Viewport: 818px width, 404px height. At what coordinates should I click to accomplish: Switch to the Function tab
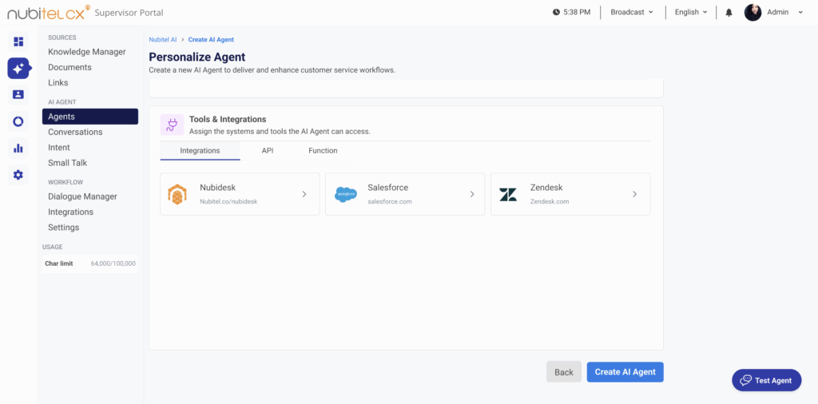[x=323, y=151]
